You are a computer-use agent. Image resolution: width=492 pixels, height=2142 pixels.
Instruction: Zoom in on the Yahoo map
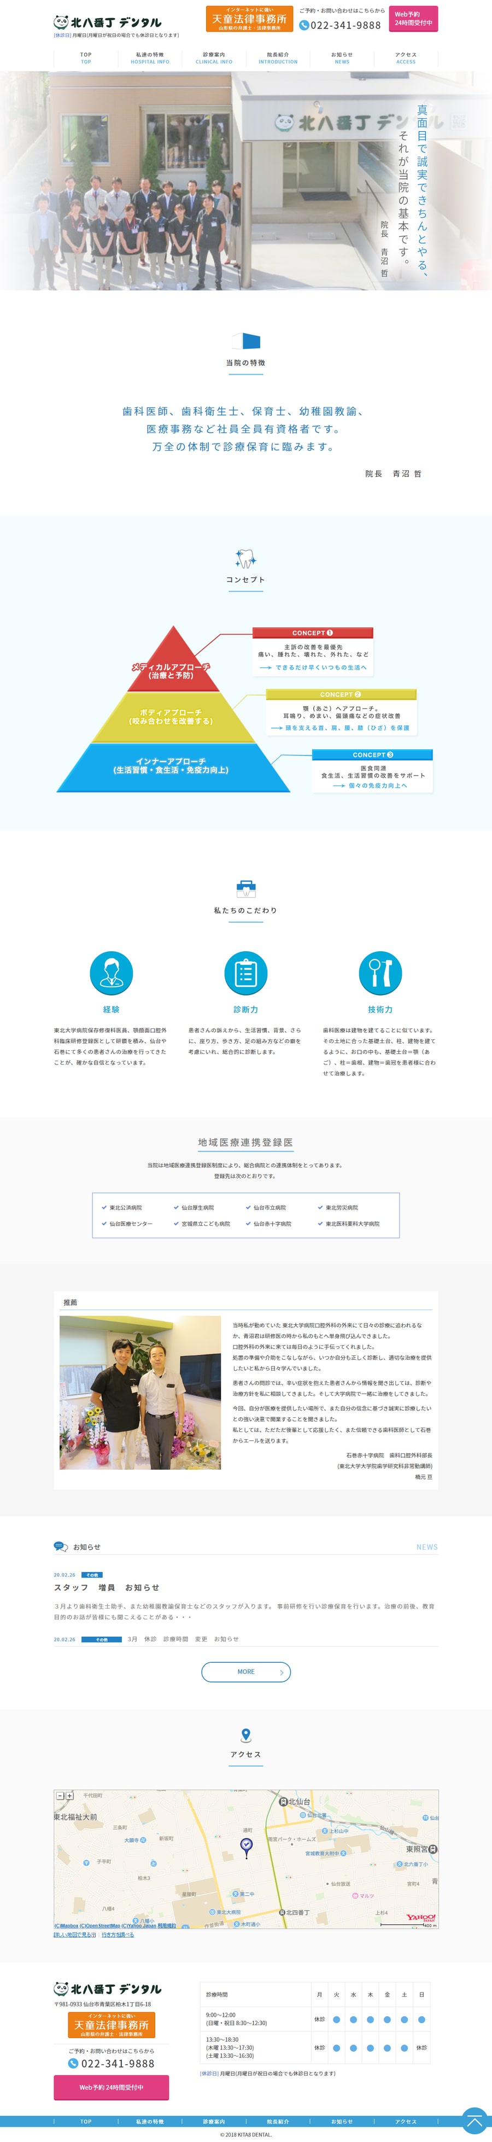click(x=70, y=1796)
